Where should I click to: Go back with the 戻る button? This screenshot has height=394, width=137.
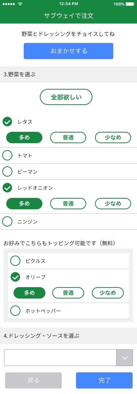click(x=34, y=380)
